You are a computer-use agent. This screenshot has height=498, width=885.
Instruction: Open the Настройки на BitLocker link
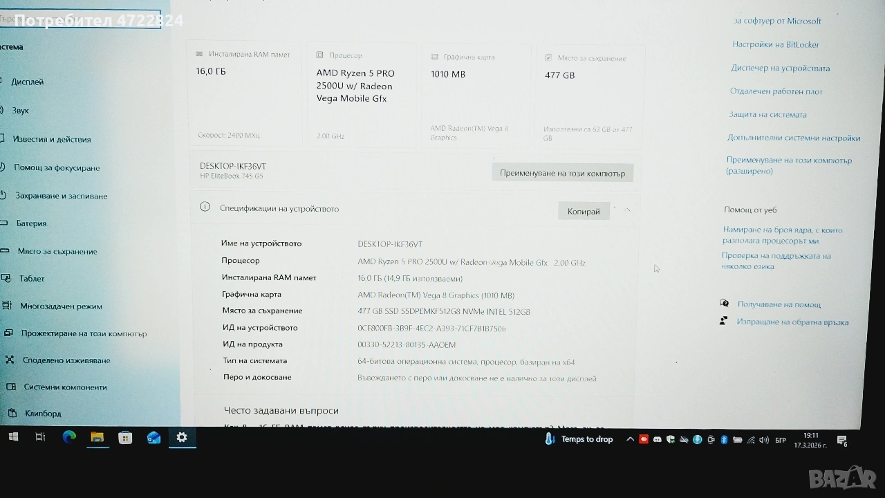pyautogui.click(x=776, y=44)
